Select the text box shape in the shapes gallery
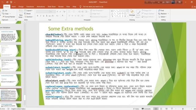Image resolution: width=196 pixels, height=110 pixels. (112, 11)
